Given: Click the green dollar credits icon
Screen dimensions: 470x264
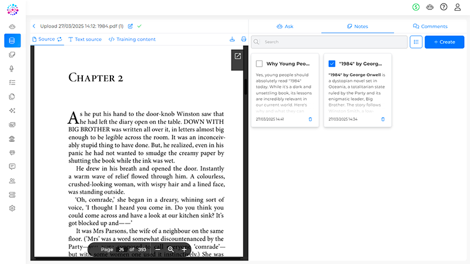Looking at the screenshot, I should 416,7.
